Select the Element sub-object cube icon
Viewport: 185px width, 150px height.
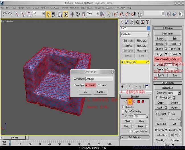pos(143,101)
